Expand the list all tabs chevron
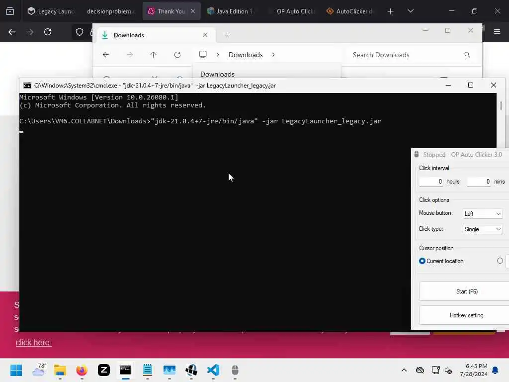 coord(410,11)
